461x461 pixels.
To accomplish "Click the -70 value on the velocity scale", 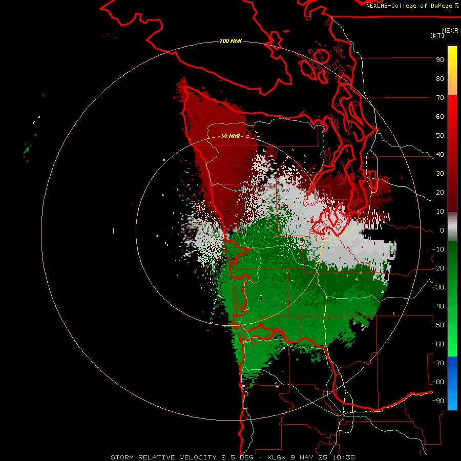I will pyautogui.click(x=438, y=363).
